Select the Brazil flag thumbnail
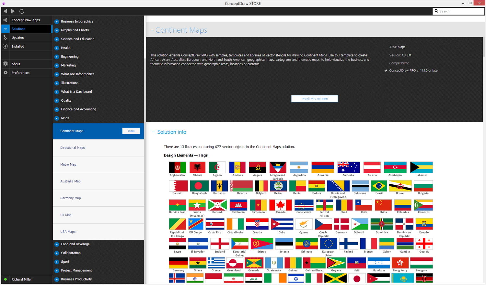 tap(379, 186)
